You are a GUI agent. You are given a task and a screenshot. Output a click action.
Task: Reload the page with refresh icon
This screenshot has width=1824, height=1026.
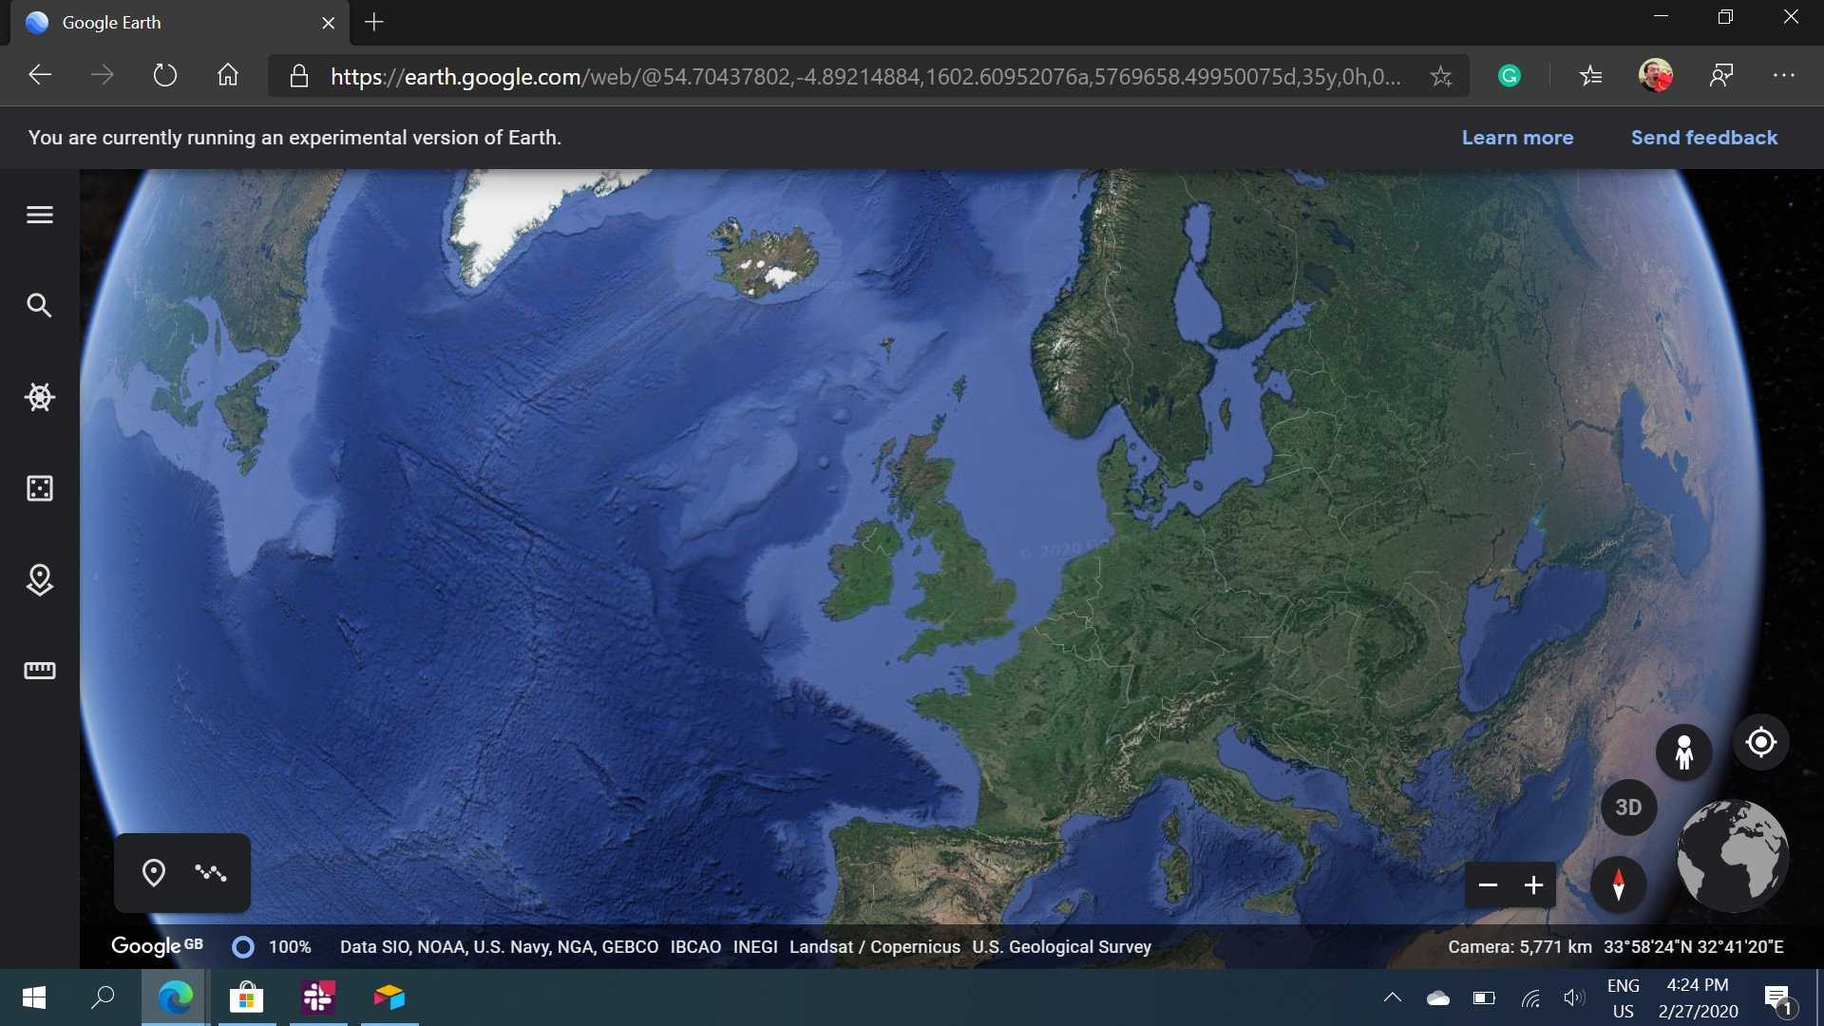pyautogui.click(x=165, y=75)
